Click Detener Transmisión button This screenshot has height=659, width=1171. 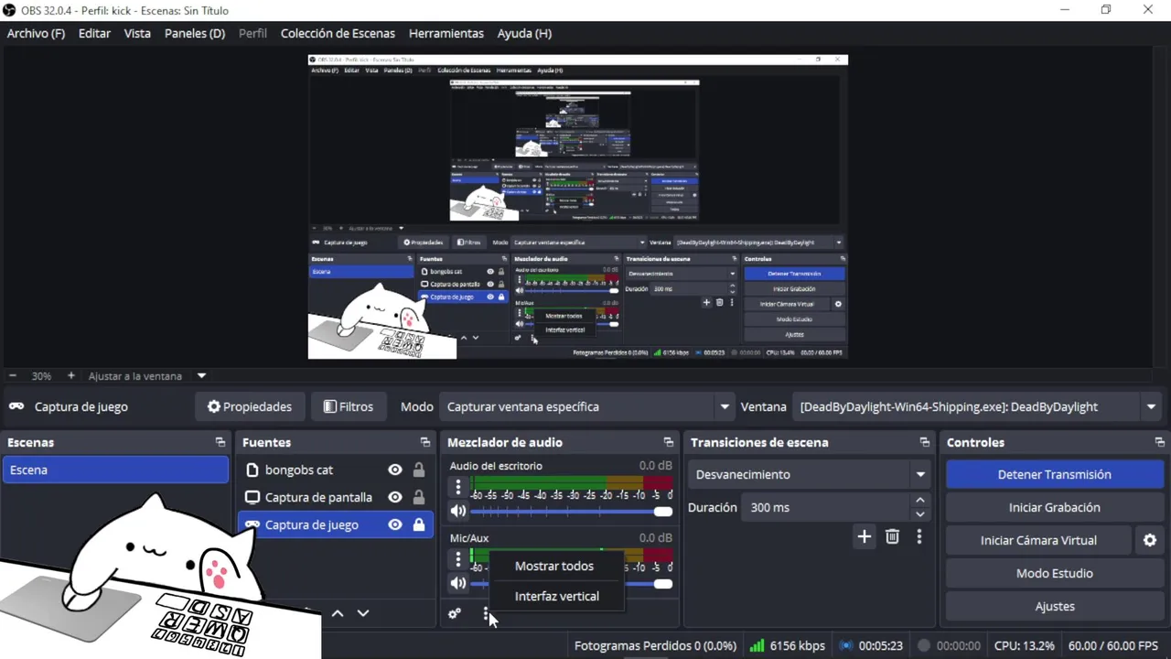[1055, 474]
